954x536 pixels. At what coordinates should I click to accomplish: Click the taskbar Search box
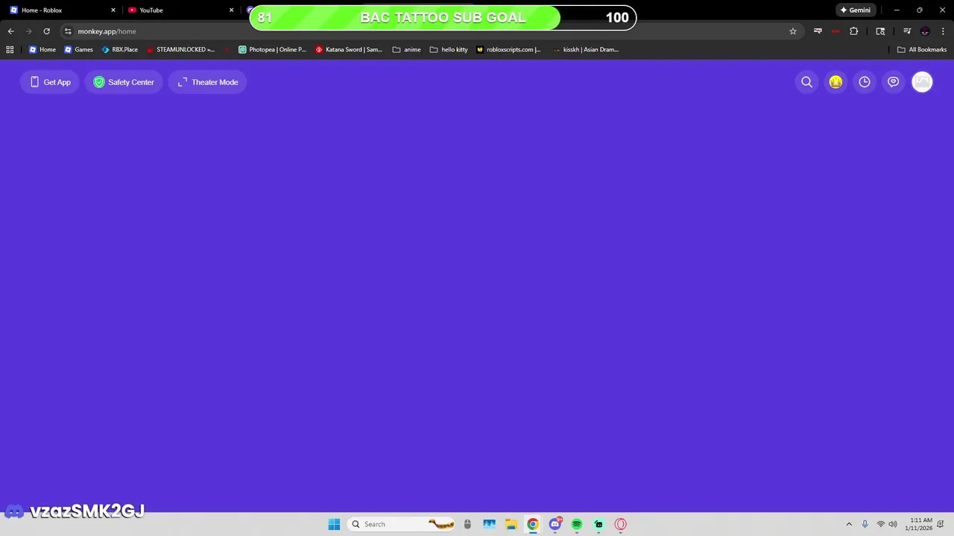point(402,524)
